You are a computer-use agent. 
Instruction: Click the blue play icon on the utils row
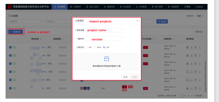[10, 80]
